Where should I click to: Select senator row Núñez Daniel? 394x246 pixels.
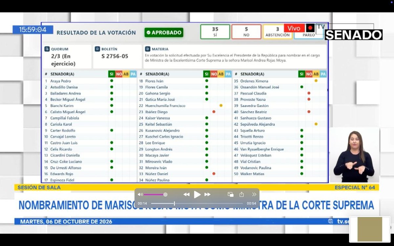[x=185, y=174]
